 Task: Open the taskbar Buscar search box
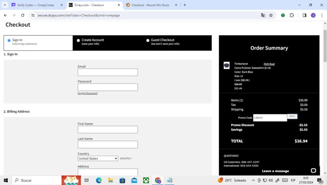tap(36, 180)
